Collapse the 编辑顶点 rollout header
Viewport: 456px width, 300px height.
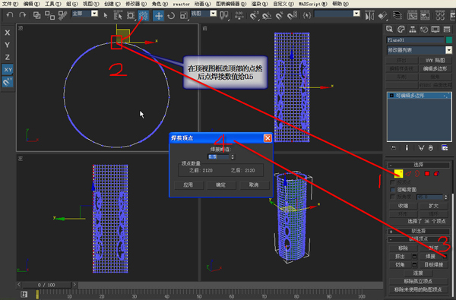pyautogui.click(x=419, y=239)
